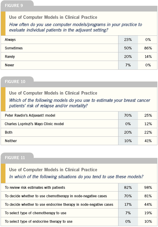Viewport: 158px width, 227px height.
Task: Click 'To review risk estimates with patients'
Action: 35,188
